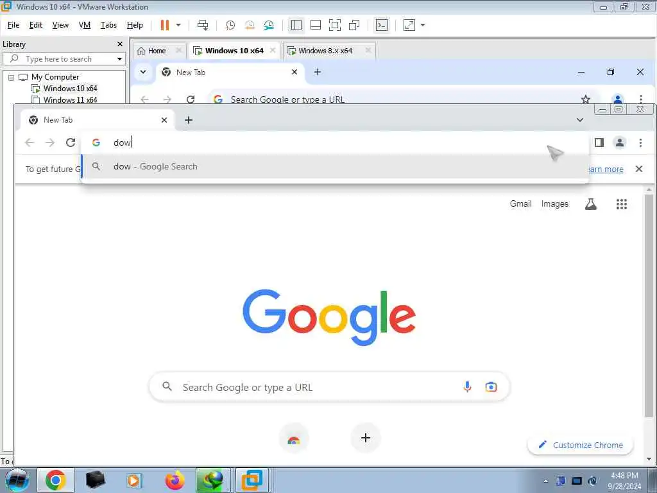Open the VMware Help menu
Image resolution: width=657 pixels, height=493 pixels.
(x=135, y=25)
